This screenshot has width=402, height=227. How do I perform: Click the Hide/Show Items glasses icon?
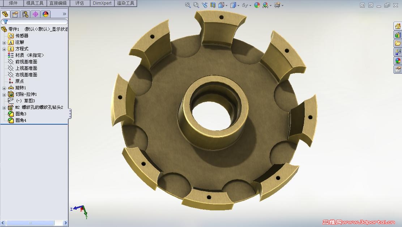(245, 5)
